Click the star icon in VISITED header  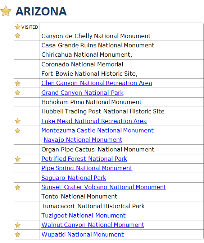tap(18, 27)
